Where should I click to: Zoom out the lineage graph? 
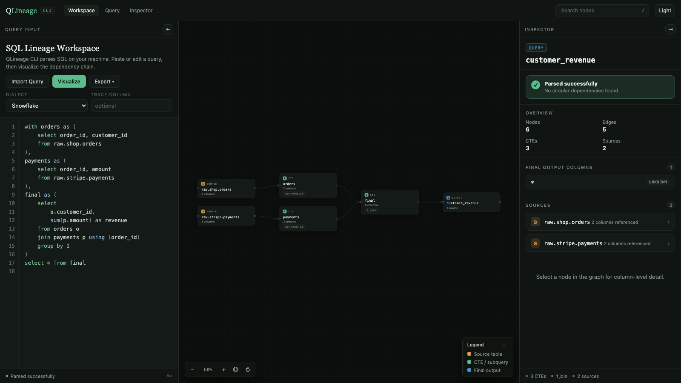tap(192, 369)
